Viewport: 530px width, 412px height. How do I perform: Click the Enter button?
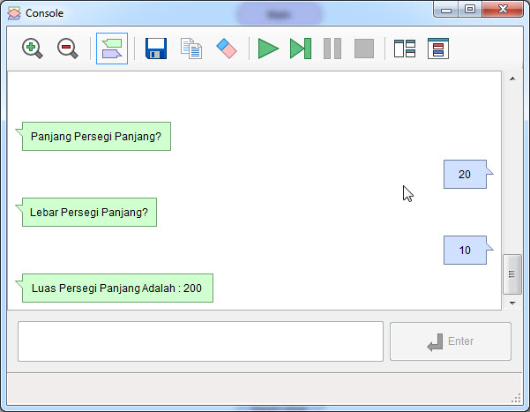pyautogui.click(x=451, y=341)
